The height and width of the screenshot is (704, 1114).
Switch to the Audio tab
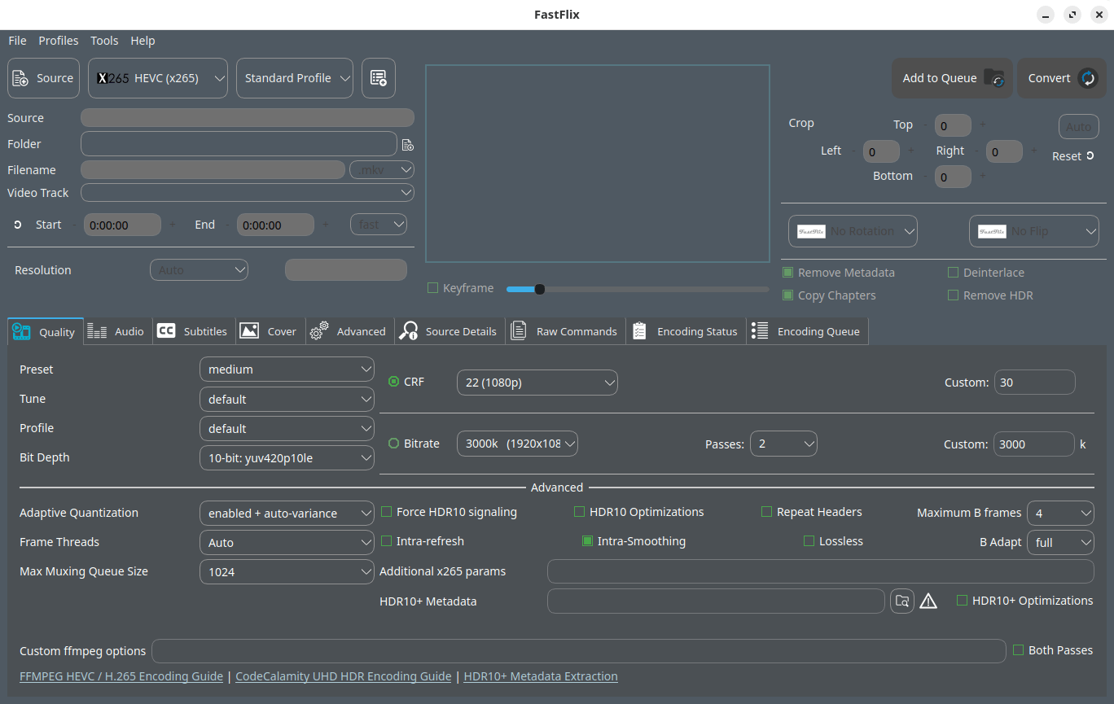118,331
